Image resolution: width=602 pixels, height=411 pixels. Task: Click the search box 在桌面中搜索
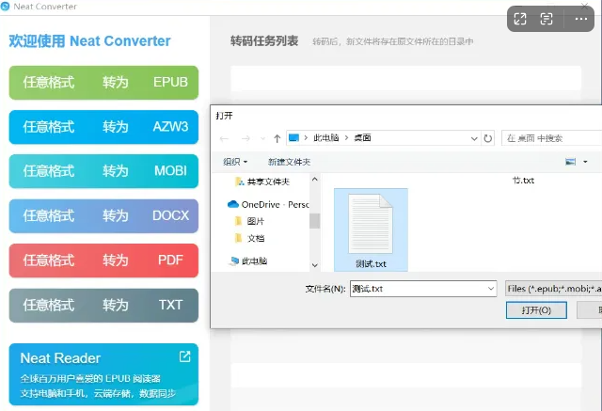click(x=552, y=138)
